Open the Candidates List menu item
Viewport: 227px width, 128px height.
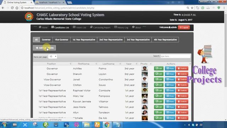coord(60,27)
